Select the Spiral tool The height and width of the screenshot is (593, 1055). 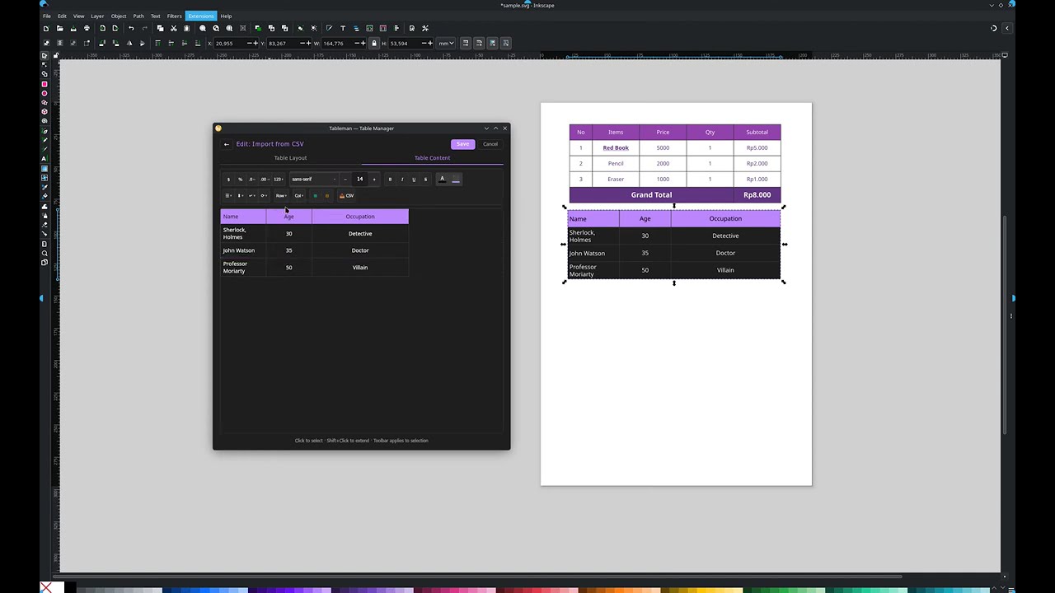[x=45, y=120]
